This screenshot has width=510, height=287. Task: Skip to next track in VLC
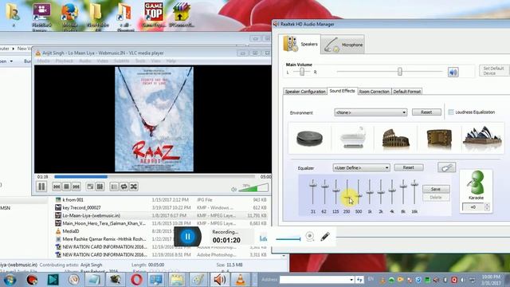coord(76,187)
